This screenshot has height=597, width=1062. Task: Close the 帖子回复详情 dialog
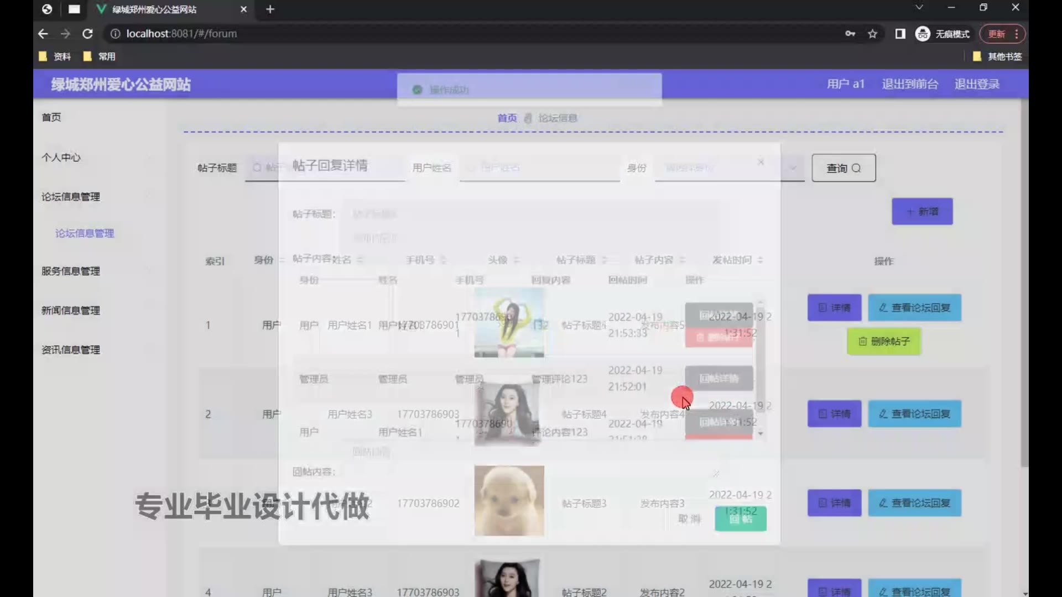tap(761, 162)
